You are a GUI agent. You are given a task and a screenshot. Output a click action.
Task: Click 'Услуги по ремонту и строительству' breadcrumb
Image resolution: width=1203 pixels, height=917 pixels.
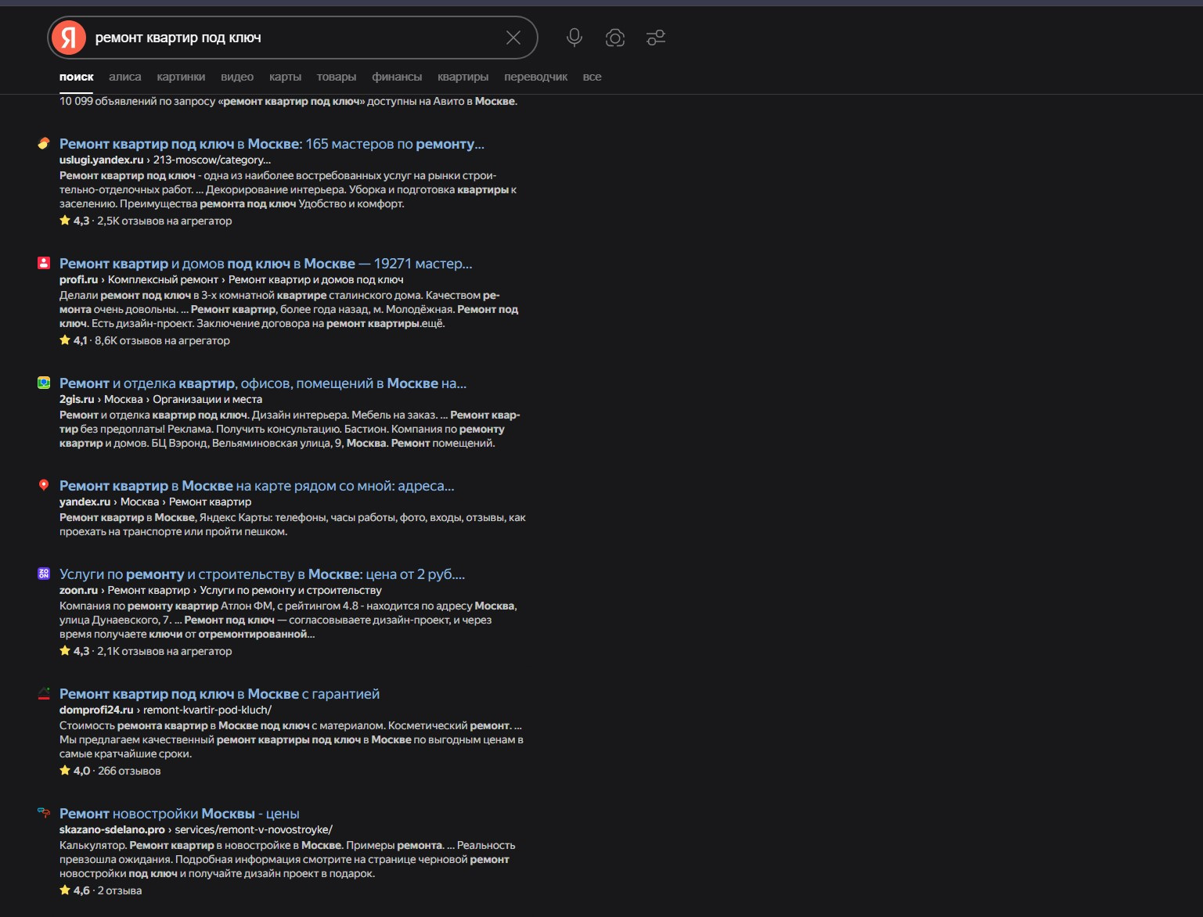pos(290,590)
